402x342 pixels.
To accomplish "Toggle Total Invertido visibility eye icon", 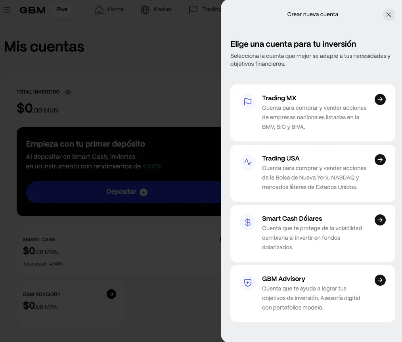I will coord(68,92).
